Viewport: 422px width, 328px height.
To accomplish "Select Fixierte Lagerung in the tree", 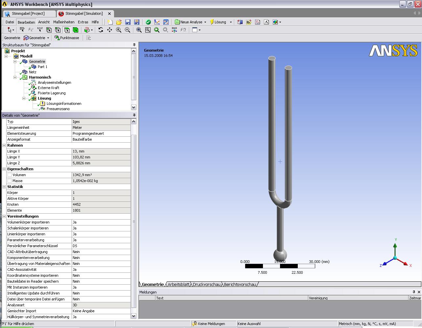I will [x=52, y=93].
